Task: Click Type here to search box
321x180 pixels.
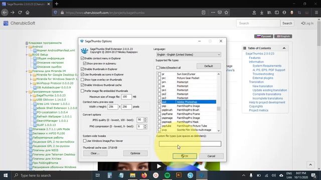Action: click(52, 175)
